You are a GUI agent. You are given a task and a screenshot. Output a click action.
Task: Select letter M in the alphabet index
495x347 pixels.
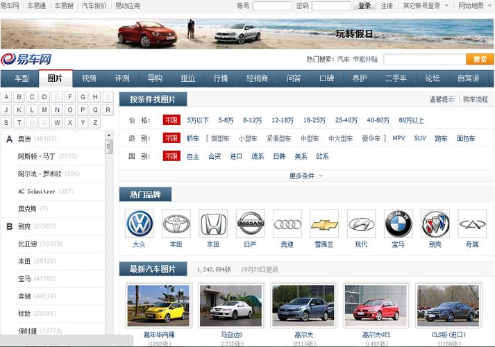click(x=44, y=110)
